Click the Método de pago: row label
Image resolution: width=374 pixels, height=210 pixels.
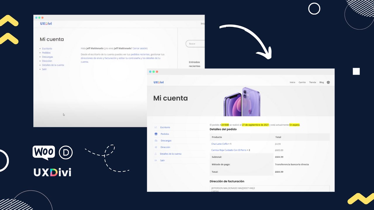[221, 164]
